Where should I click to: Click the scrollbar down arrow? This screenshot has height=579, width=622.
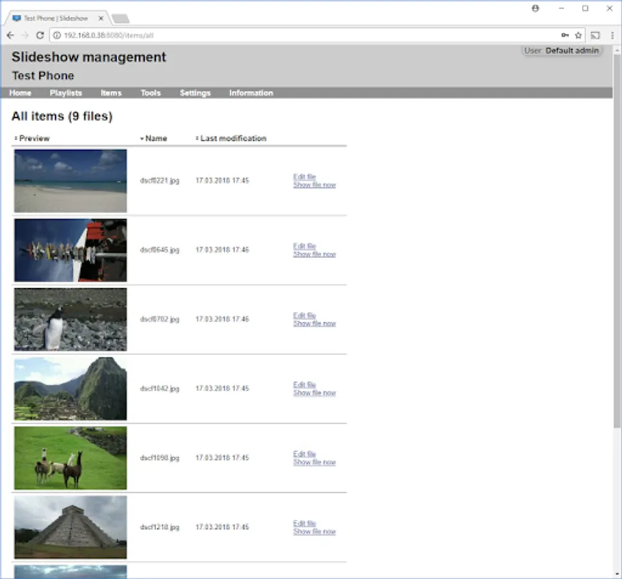(x=617, y=574)
